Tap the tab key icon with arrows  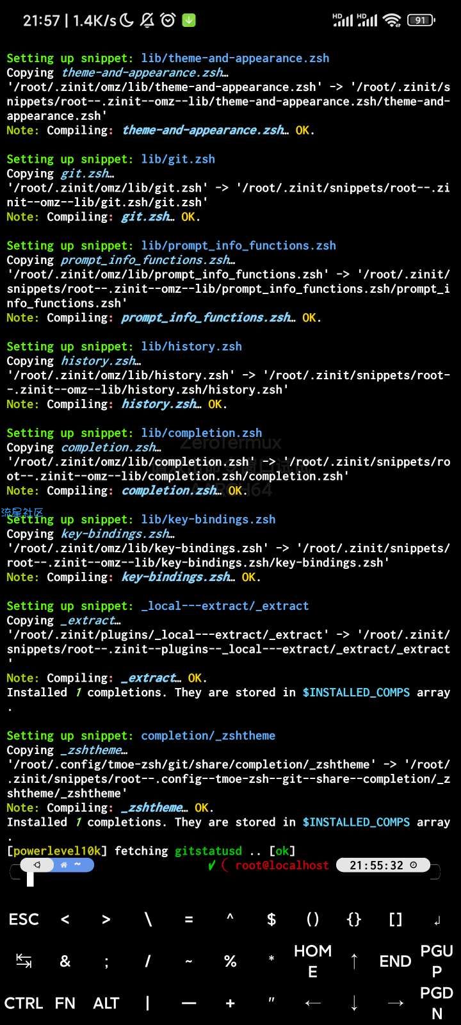coord(24,961)
